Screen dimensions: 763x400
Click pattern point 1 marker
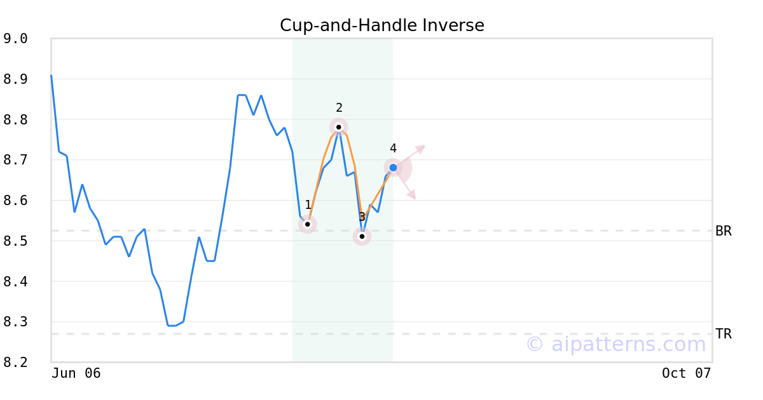click(x=308, y=224)
